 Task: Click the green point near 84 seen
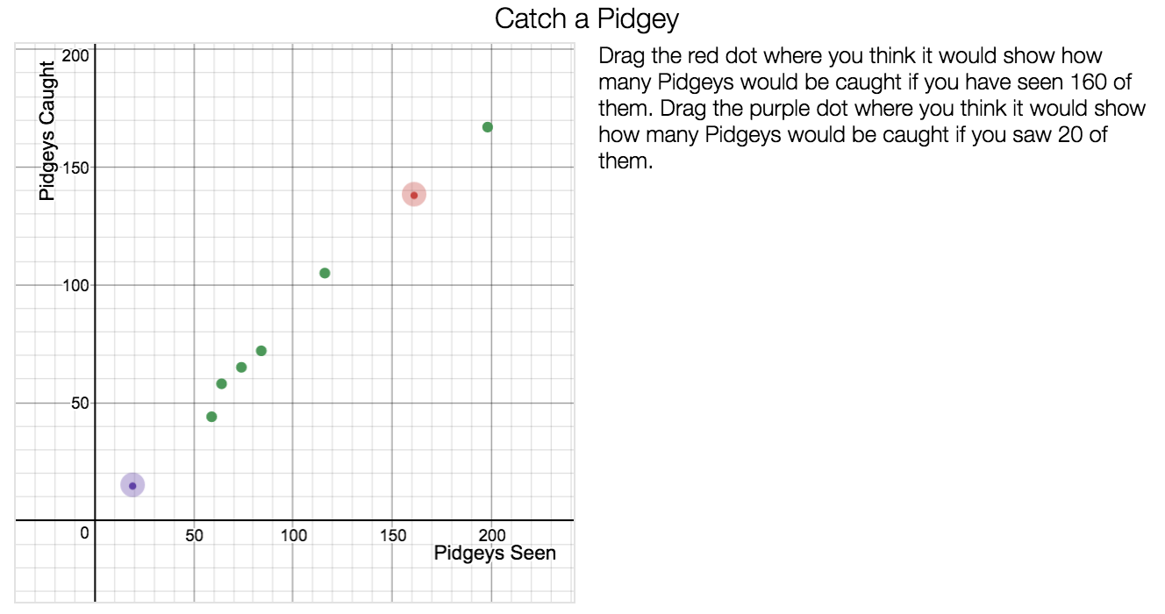point(261,351)
